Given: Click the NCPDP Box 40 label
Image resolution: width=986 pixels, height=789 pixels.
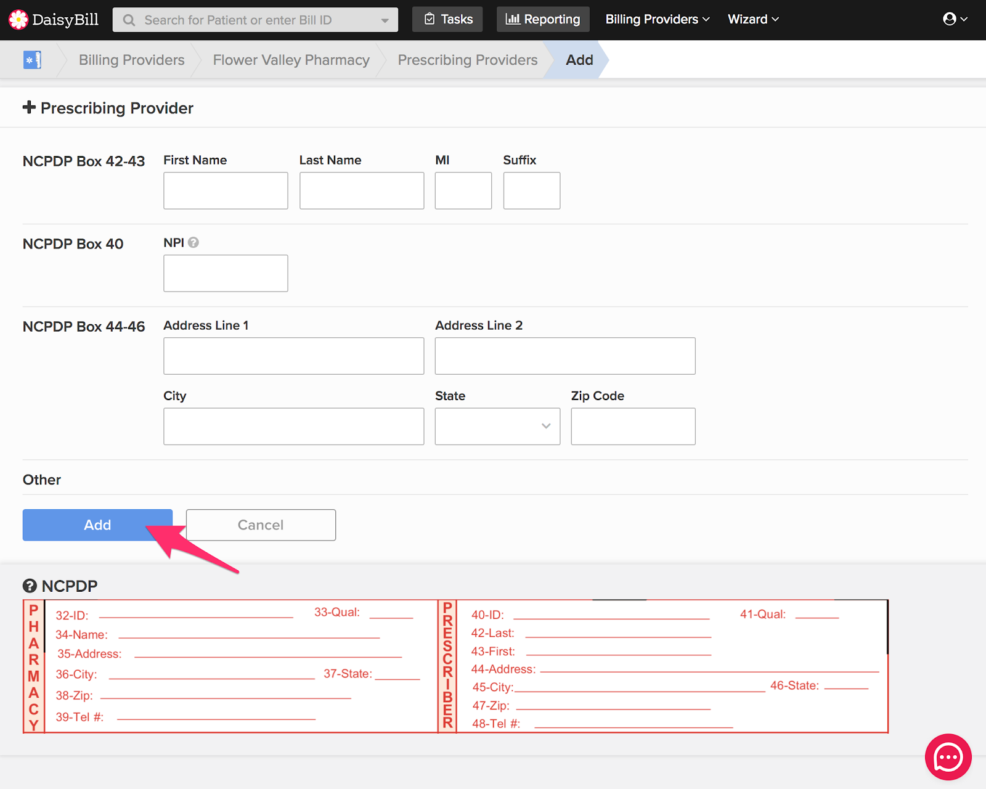Looking at the screenshot, I should (x=73, y=243).
